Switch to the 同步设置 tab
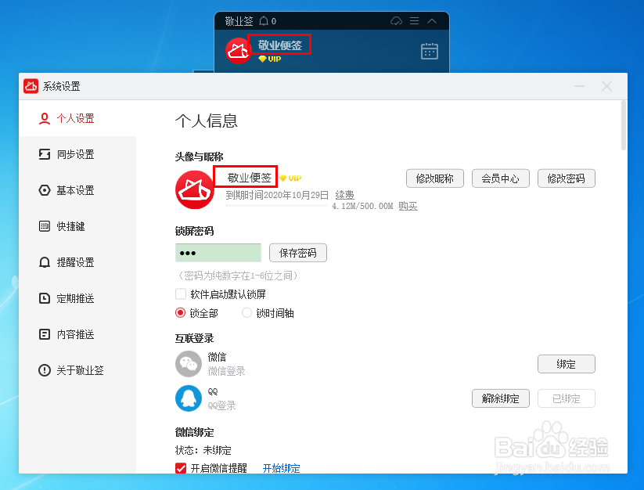The height and width of the screenshot is (490, 644). [x=77, y=154]
